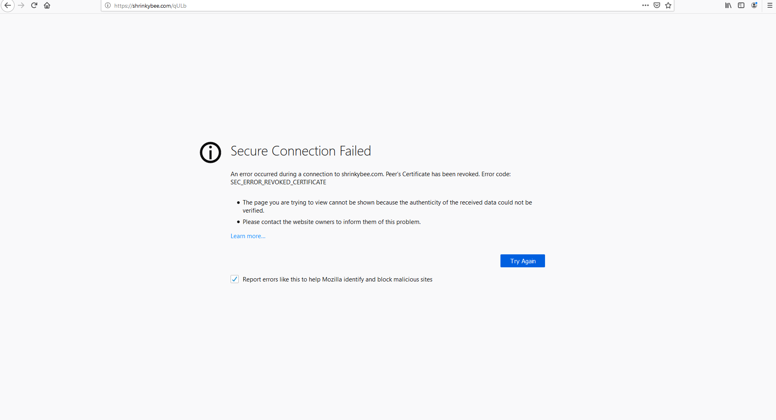
Task: Enable error reporting to block malicious sites
Action: pos(235,279)
